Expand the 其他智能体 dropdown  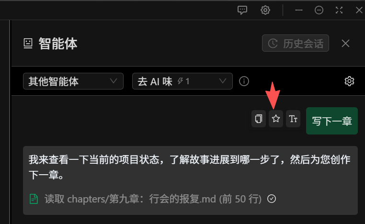point(73,81)
